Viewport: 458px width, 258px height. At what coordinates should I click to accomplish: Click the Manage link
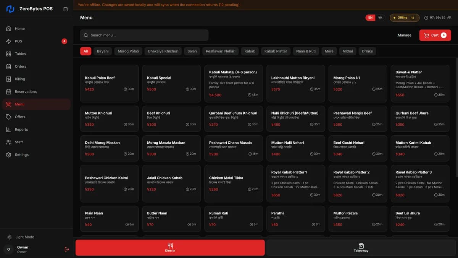(x=405, y=35)
